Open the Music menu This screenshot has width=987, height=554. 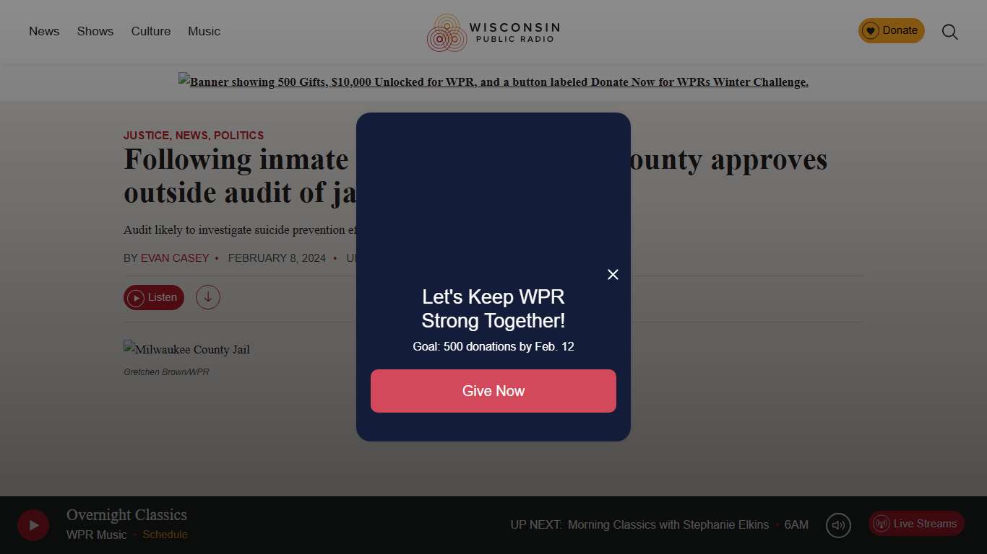coord(204,32)
